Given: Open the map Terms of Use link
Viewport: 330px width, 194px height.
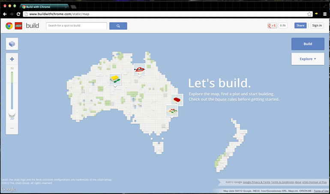Looking at the screenshot, I should coord(321,191).
